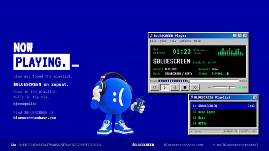This screenshot has height=151, width=269.
Task: Open the View menu
Action: pos(163,41)
